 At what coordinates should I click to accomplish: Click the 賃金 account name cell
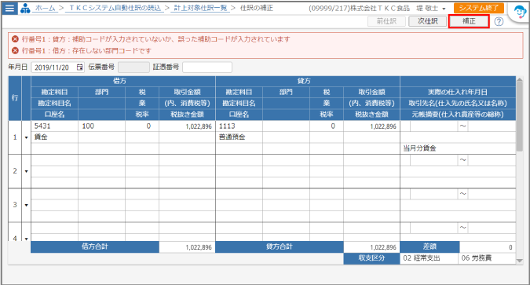[54, 137]
